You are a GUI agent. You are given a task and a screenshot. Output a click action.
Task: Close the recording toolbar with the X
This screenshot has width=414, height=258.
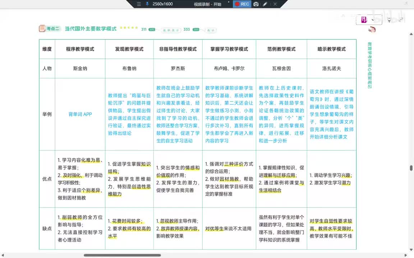(275, 4)
